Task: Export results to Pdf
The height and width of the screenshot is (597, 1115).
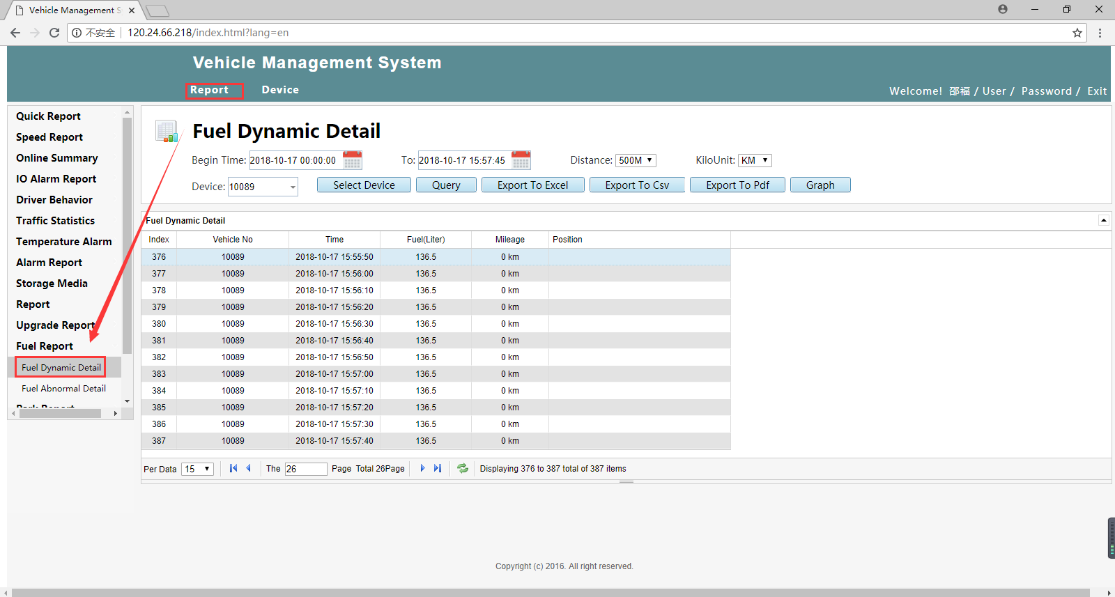Action: click(x=737, y=185)
